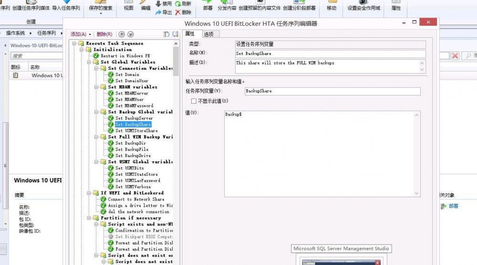
Task: Click the back arrow next to Windows-10-UEFI-BitLocker pane title
Action: 5,45
